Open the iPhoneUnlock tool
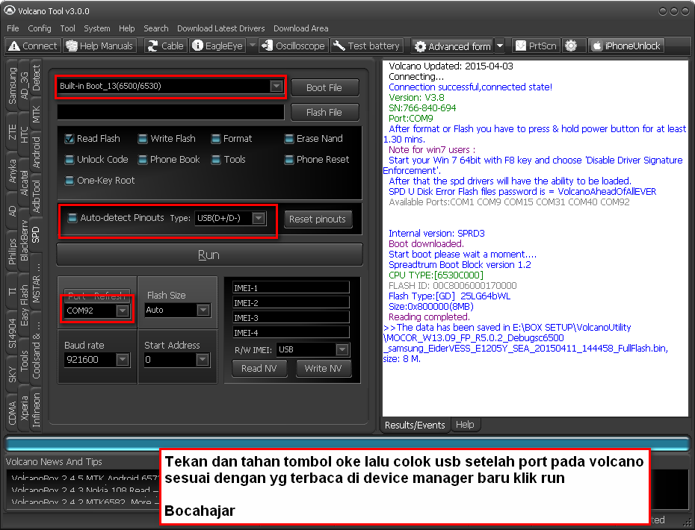Viewport: 695px width, 530px height. coord(626,46)
